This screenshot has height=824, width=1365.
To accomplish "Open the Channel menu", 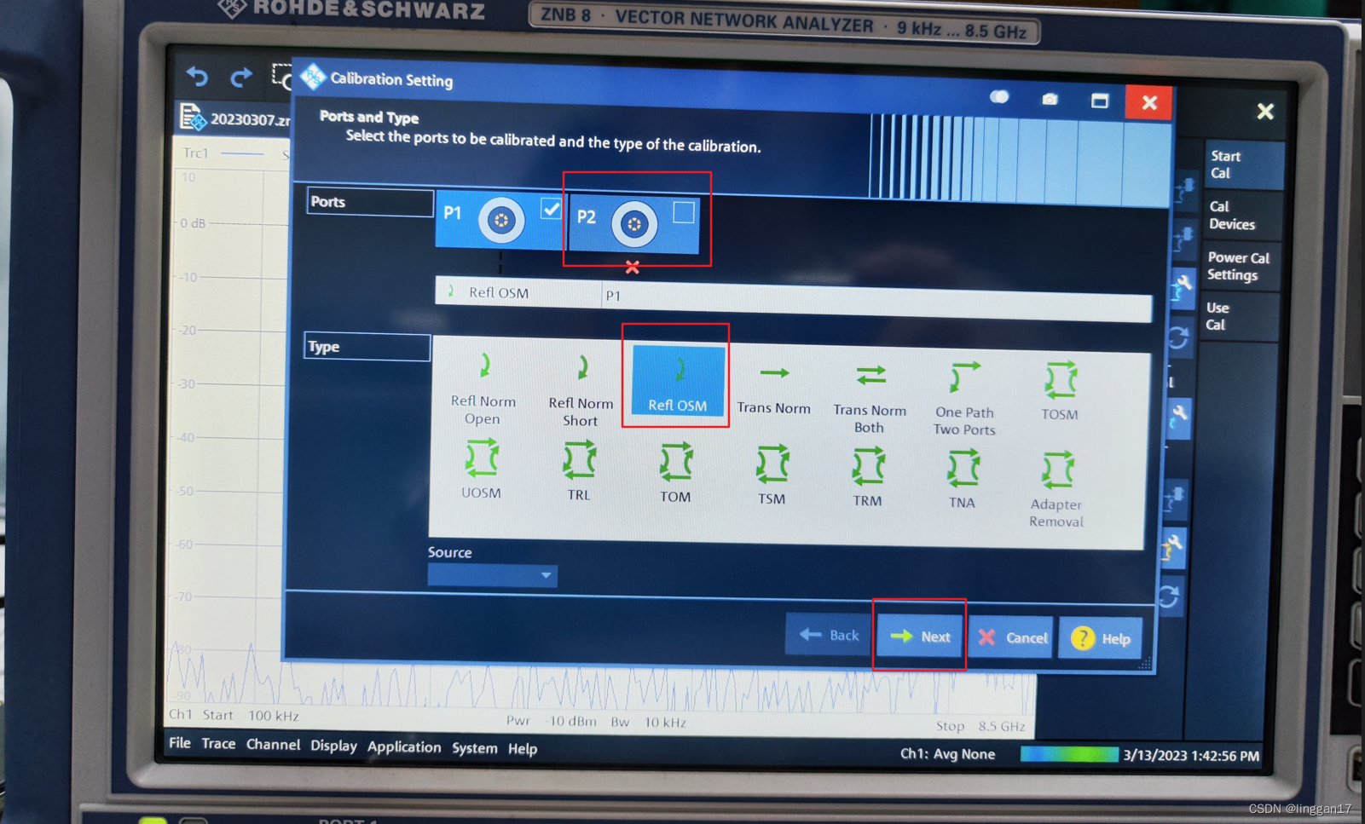I will [x=273, y=745].
